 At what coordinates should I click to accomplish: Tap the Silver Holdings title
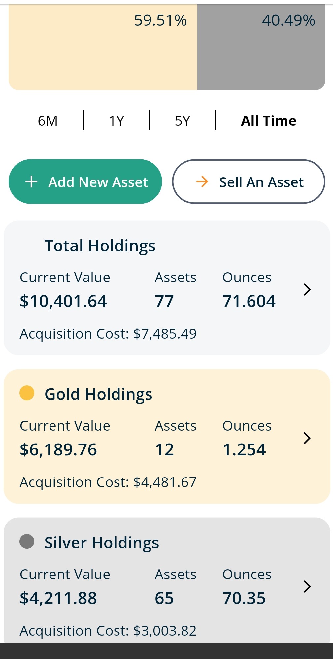click(x=102, y=543)
